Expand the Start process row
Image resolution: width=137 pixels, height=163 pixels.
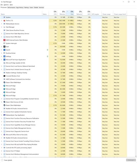point(1,47)
